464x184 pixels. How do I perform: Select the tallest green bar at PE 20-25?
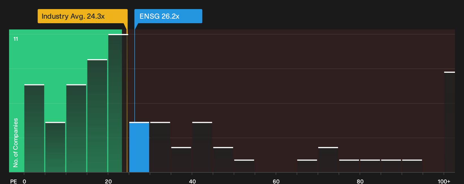pyautogui.click(x=118, y=103)
